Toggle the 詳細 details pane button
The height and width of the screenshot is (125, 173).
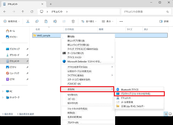[x=164, y=21]
